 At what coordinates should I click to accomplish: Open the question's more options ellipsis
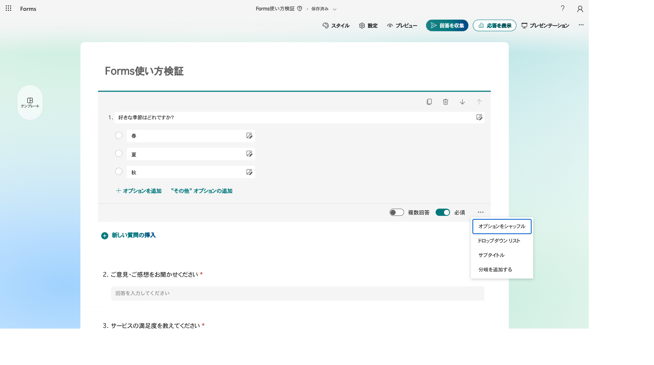(481, 212)
